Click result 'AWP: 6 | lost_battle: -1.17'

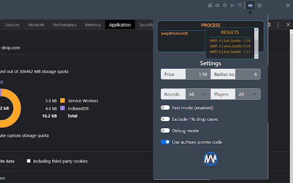[x=230, y=52]
